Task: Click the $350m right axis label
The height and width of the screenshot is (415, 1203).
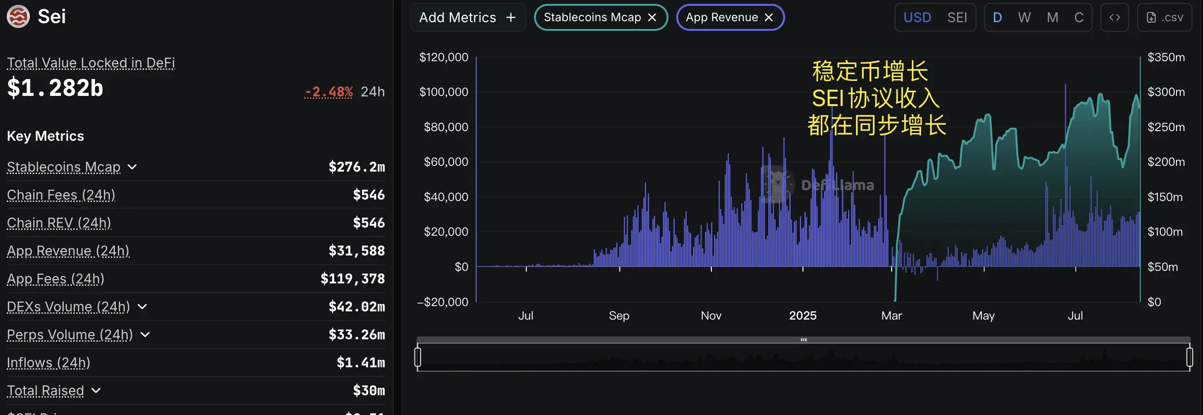Action: 1166,57
